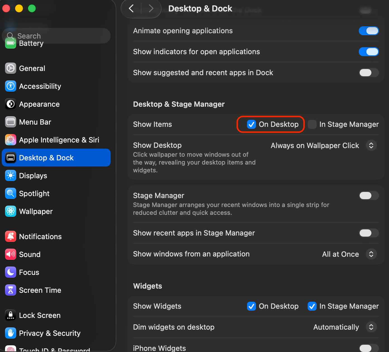Disable Animate opening applications switch
This screenshot has width=389, height=352.
369,31
